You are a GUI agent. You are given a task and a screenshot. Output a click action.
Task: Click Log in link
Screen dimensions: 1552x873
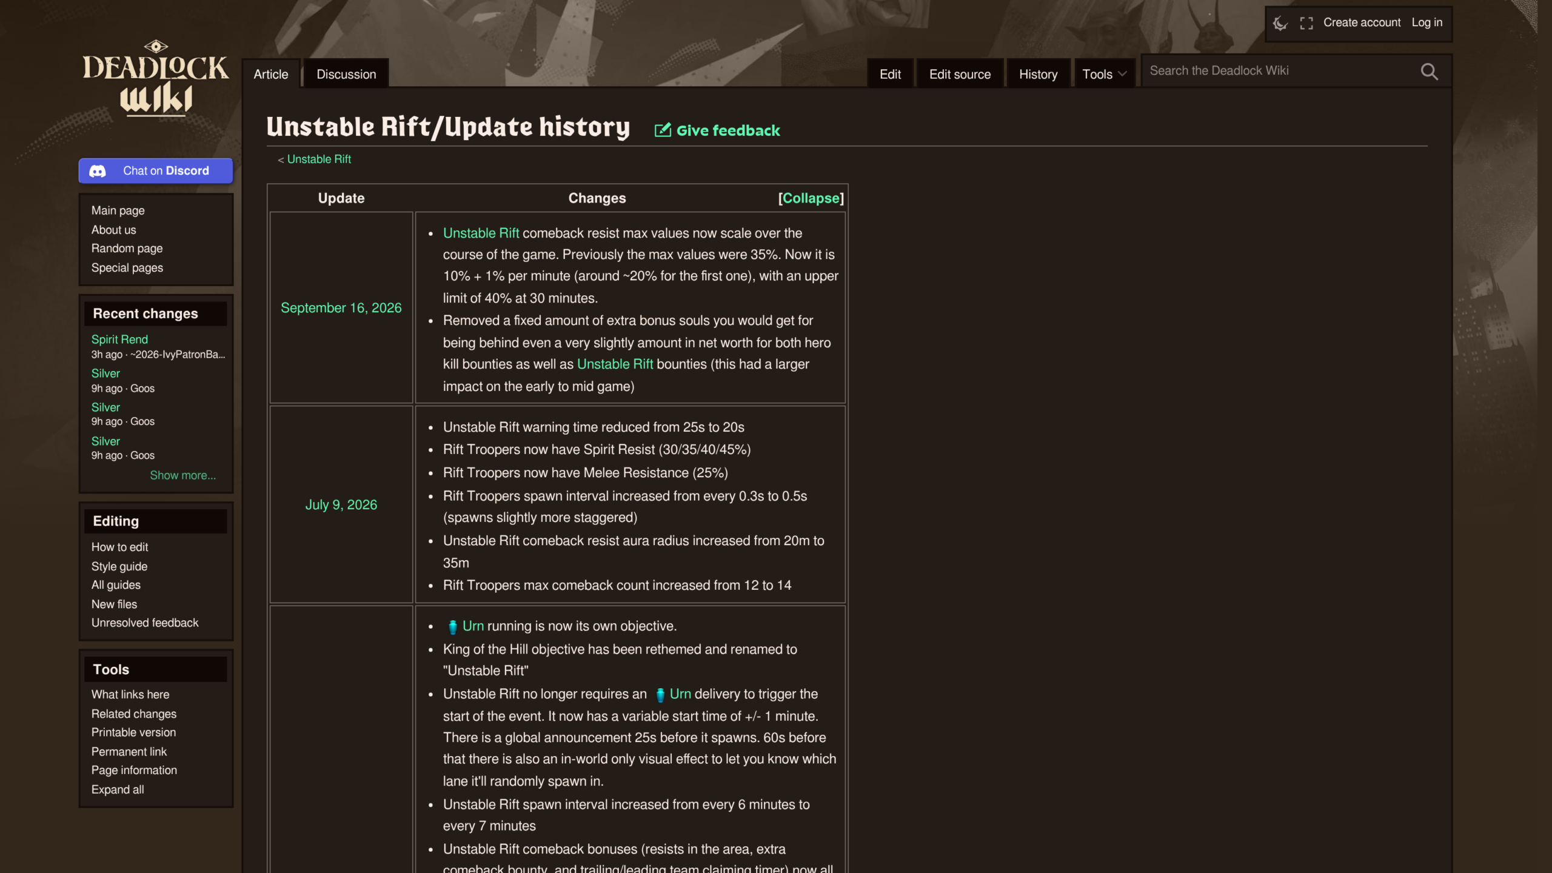pos(1427,22)
